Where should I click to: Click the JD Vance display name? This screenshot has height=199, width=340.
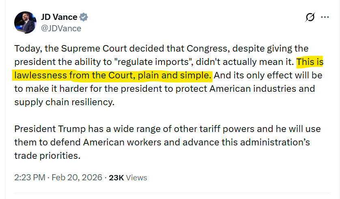59,17
